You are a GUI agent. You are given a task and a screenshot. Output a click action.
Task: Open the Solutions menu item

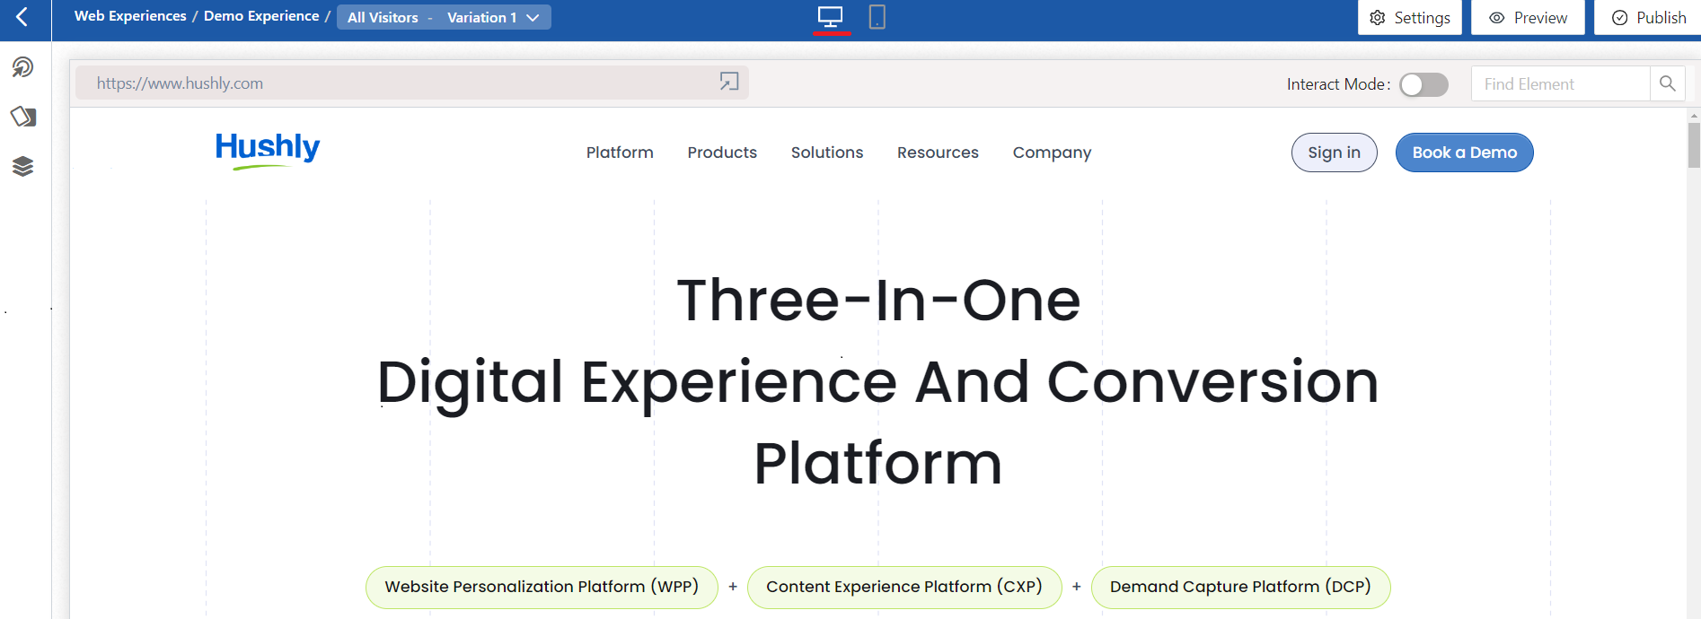click(x=827, y=153)
